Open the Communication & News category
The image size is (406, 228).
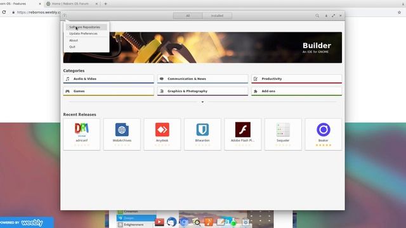click(x=202, y=79)
